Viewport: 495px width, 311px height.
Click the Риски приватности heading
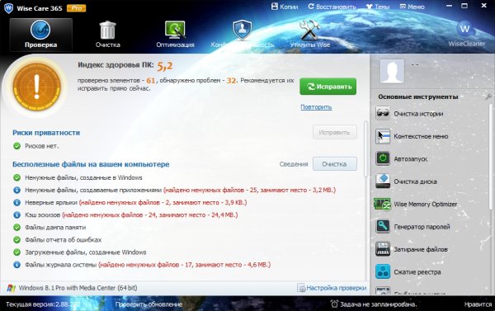coord(46,133)
